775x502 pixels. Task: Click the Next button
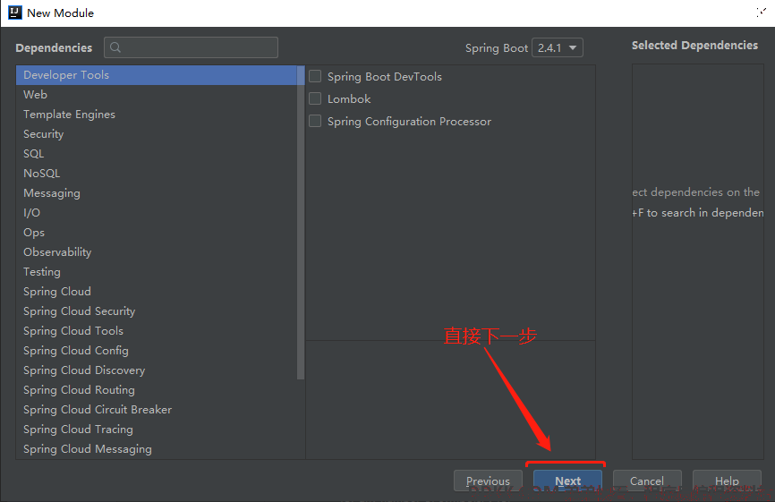click(567, 481)
